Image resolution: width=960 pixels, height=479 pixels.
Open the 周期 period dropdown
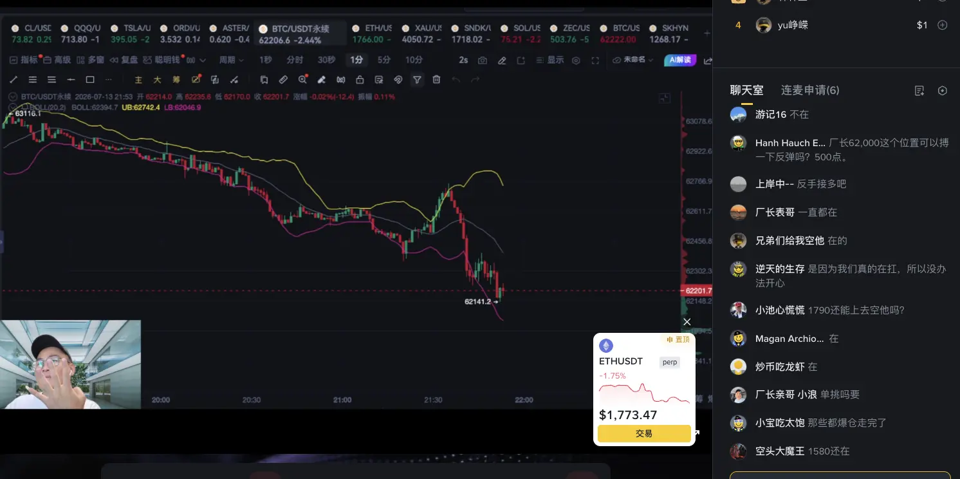232,60
